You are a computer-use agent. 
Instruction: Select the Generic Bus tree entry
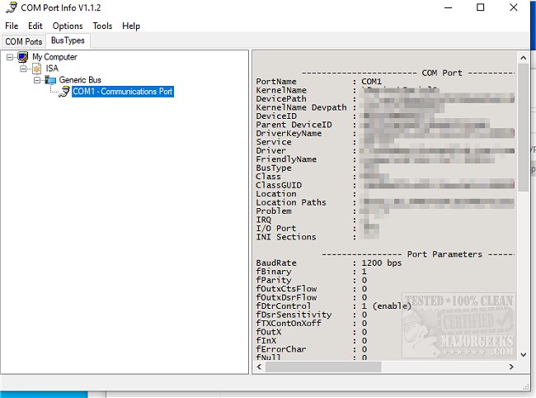(80, 80)
